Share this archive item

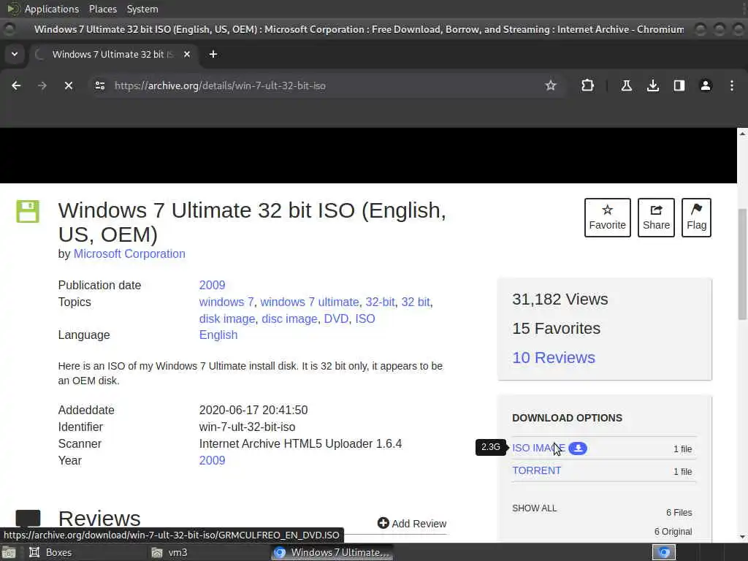[656, 218]
